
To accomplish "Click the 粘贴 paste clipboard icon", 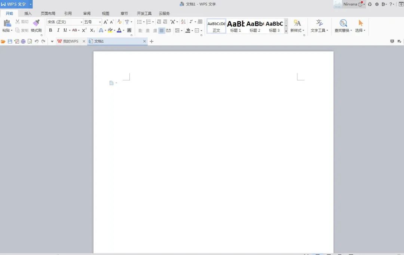I will coord(7,24).
